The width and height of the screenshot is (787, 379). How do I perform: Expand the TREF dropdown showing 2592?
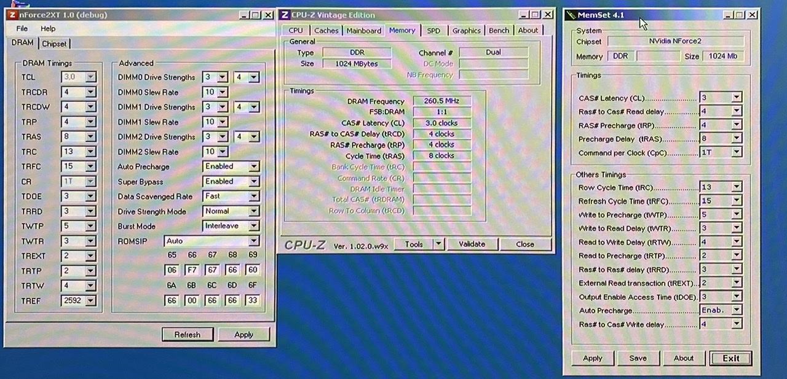tap(90, 300)
